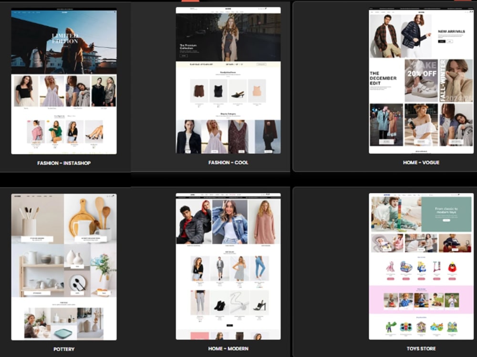Open the Fashion - Cool demo preview
Image resolution: width=477 pixels, height=357 pixels.
point(228,80)
